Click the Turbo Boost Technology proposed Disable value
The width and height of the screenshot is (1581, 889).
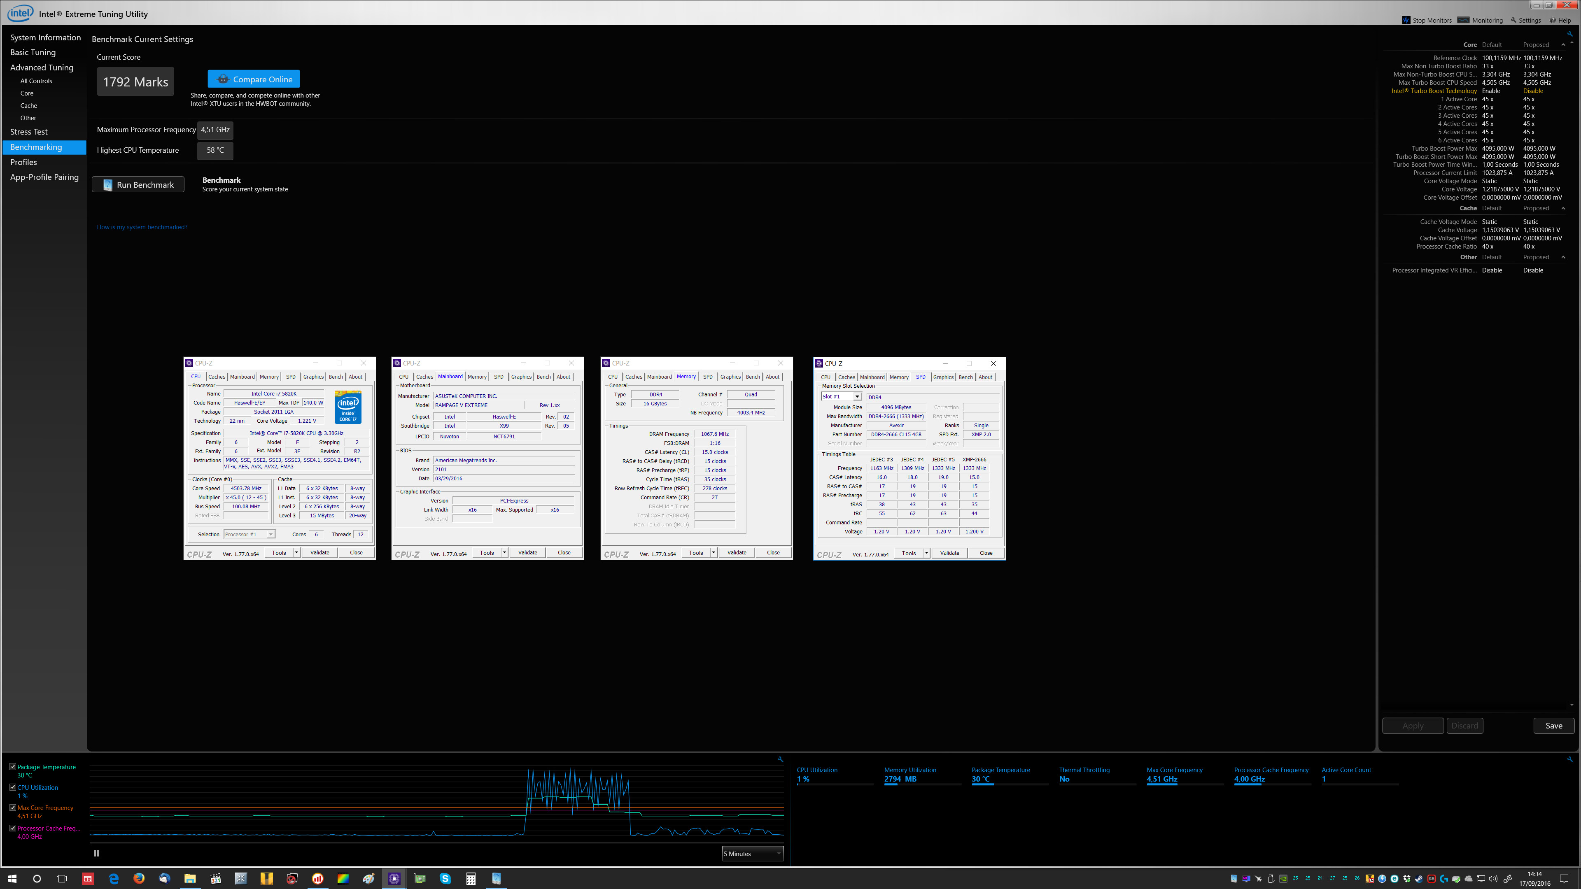coord(1532,91)
